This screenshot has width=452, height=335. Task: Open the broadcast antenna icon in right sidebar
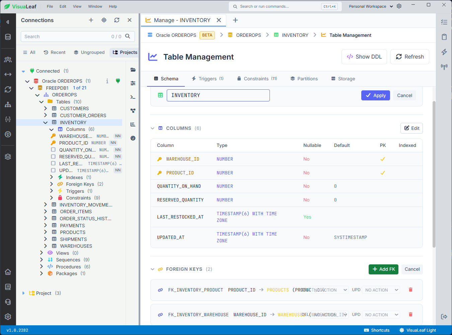(x=444, y=67)
